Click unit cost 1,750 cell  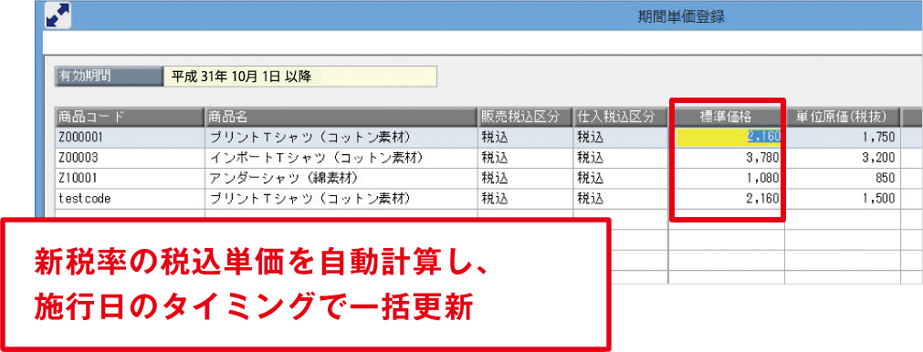click(843, 137)
